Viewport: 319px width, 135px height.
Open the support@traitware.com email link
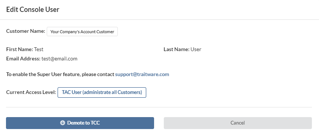[x=142, y=74]
